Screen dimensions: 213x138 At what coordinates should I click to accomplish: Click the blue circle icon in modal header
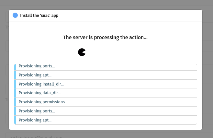(x=15, y=15)
